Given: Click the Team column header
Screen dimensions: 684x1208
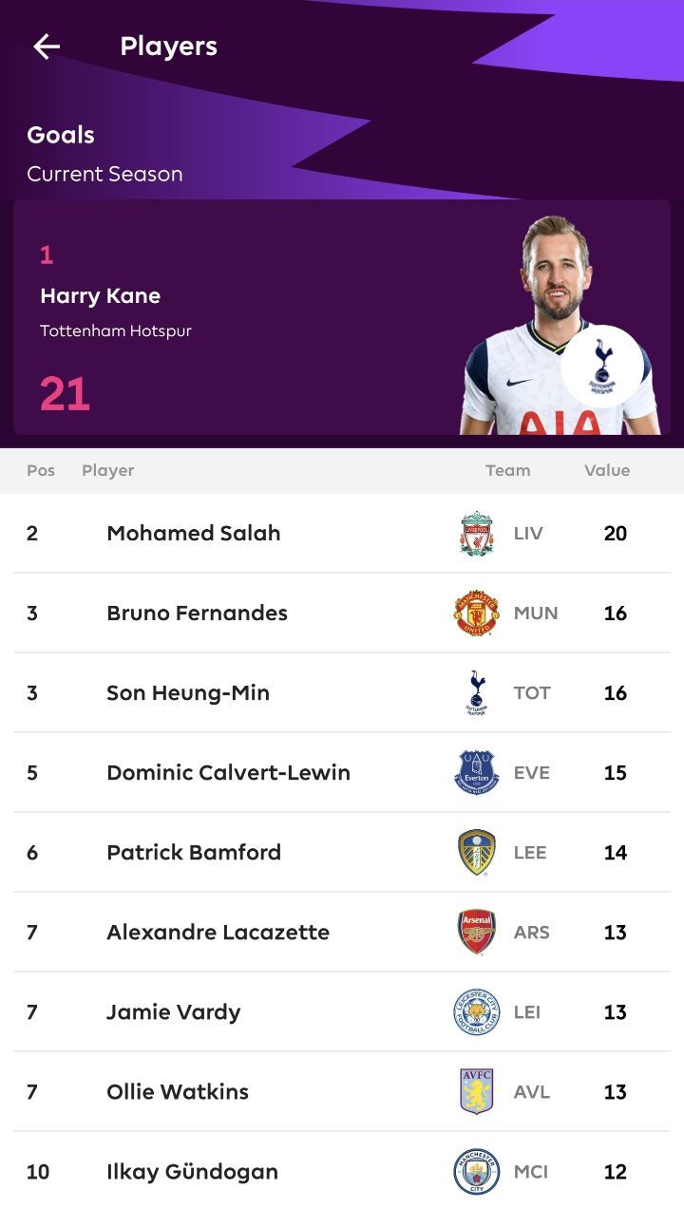Looking at the screenshot, I should tap(508, 470).
